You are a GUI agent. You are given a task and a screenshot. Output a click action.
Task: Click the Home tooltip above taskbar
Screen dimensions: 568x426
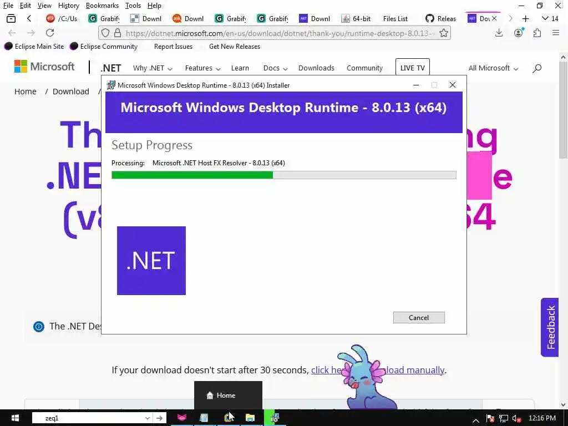tap(228, 395)
